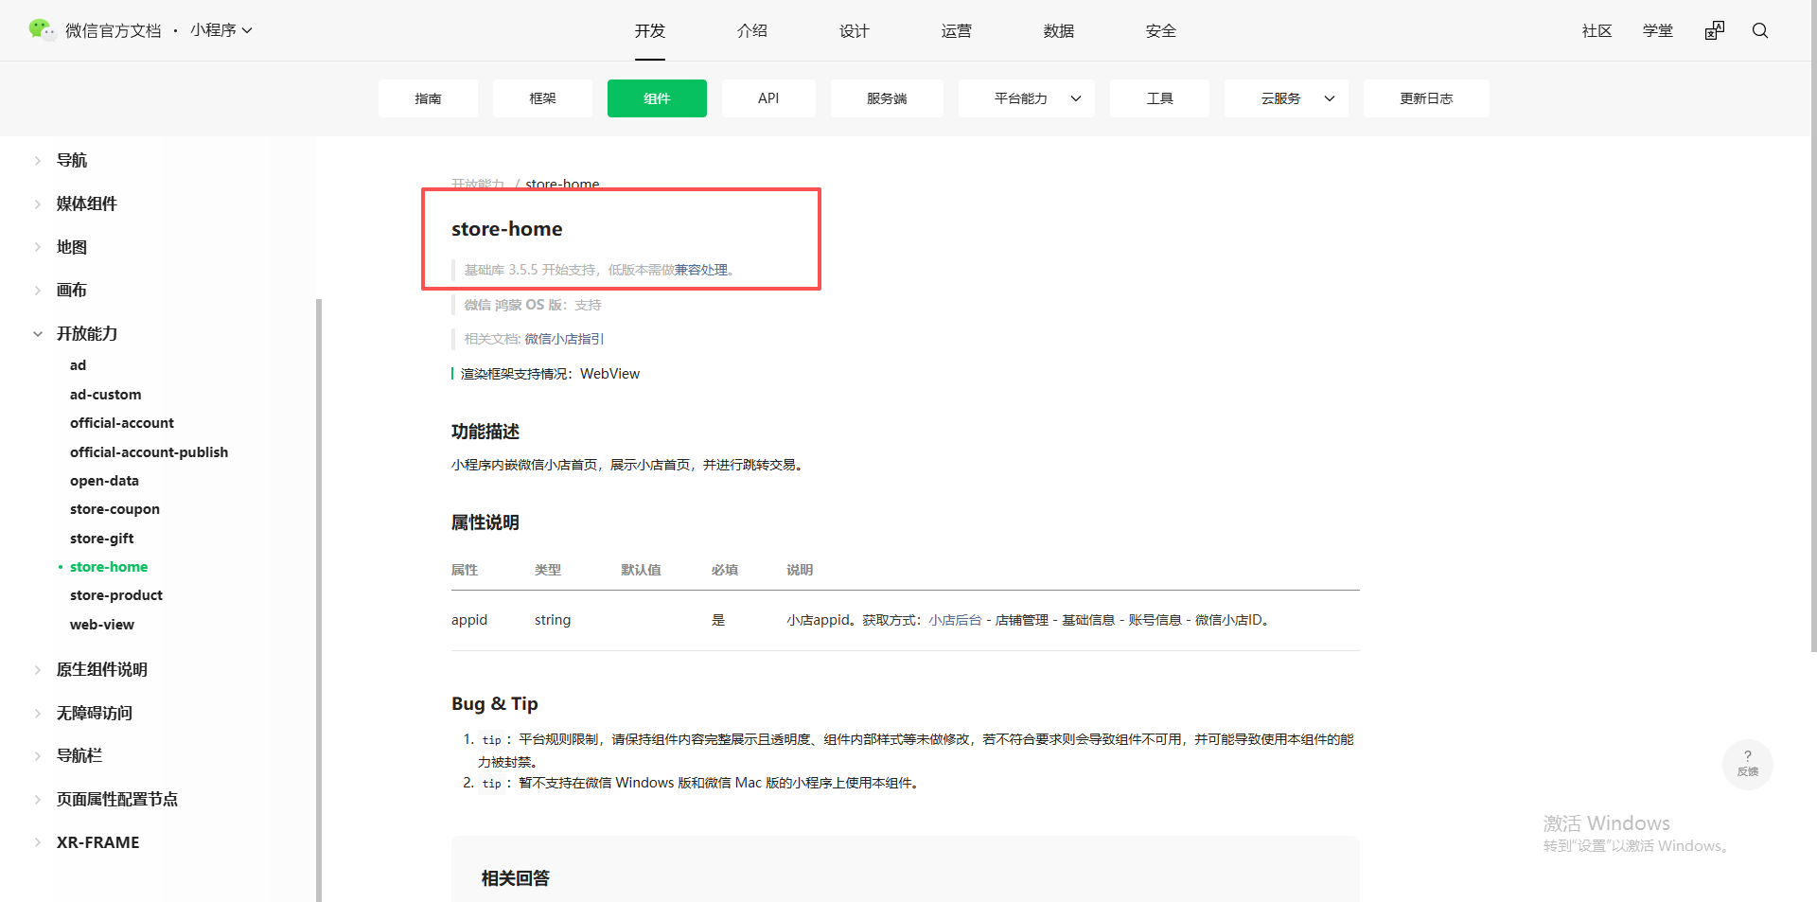Select the 指南 sub-navigation button
The width and height of the screenshot is (1817, 902).
click(428, 98)
